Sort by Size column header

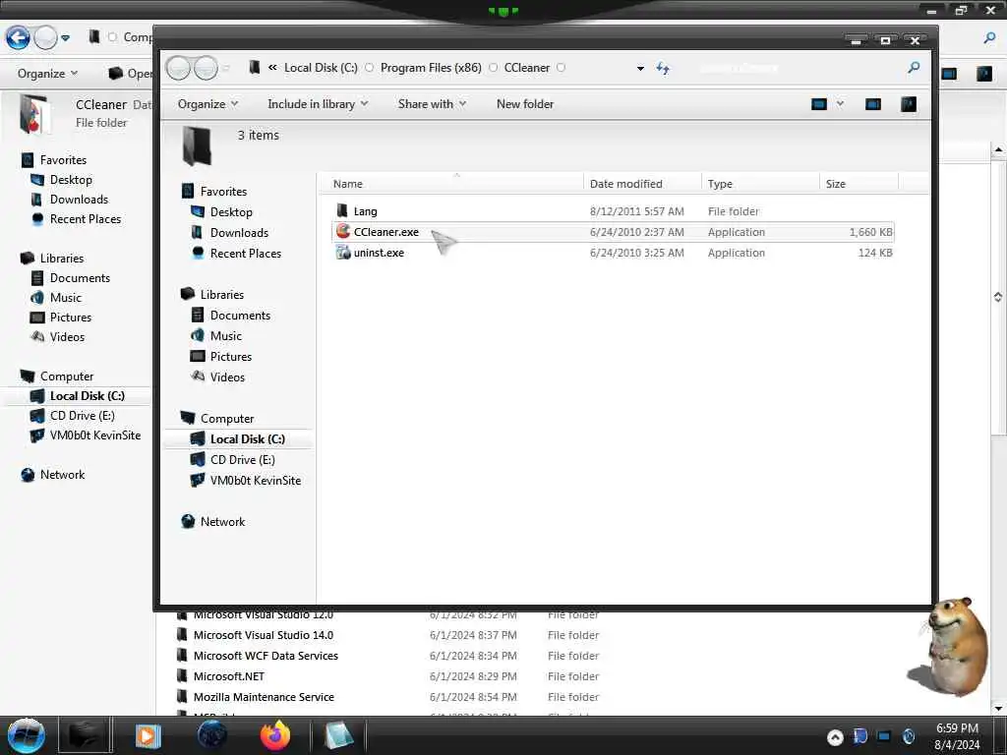coord(859,184)
